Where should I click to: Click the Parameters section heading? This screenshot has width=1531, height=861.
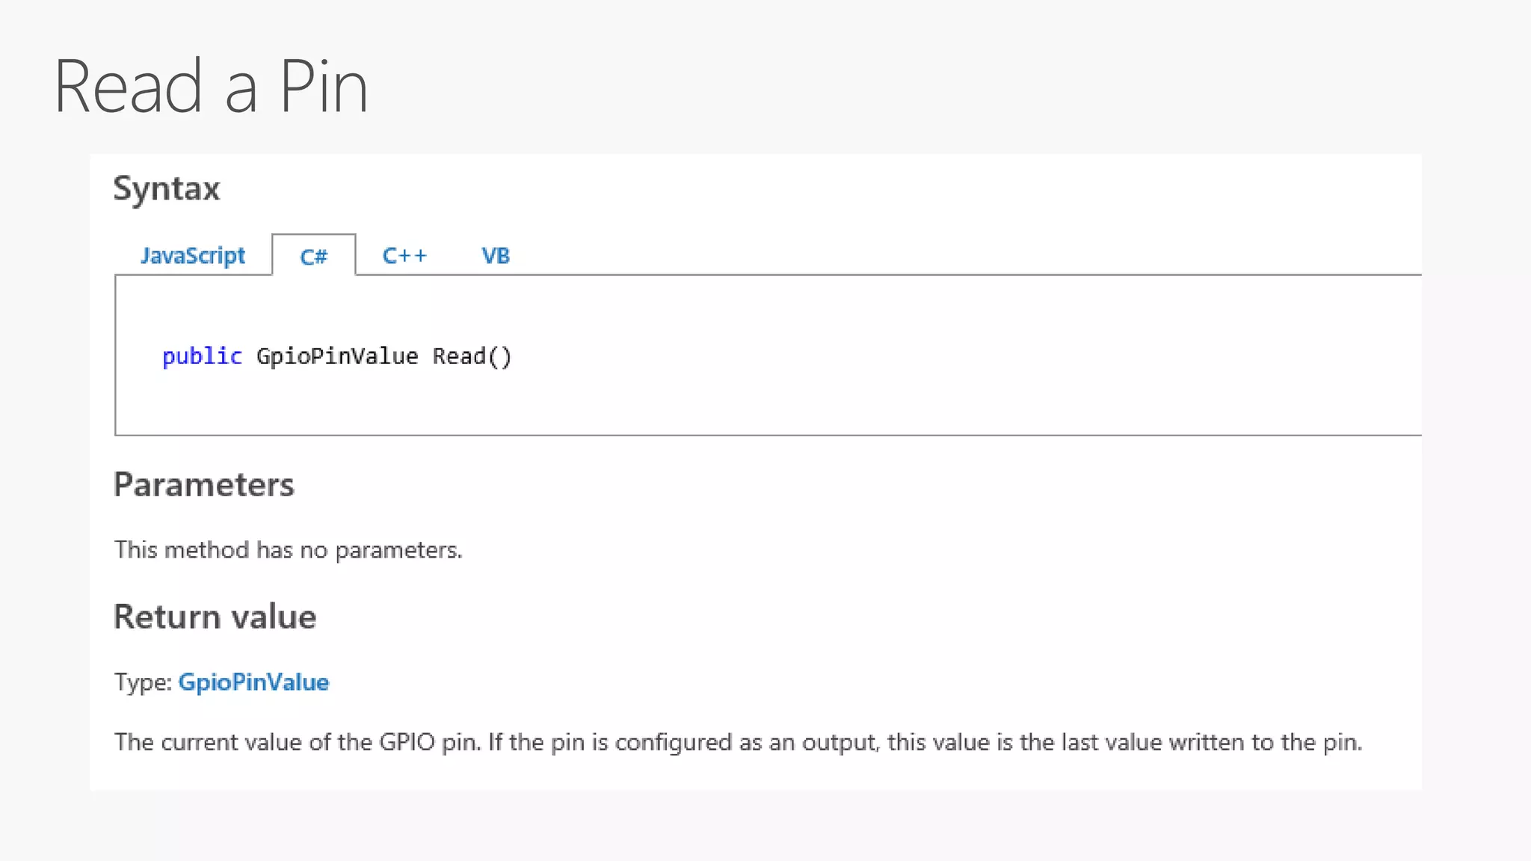tap(204, 484)
